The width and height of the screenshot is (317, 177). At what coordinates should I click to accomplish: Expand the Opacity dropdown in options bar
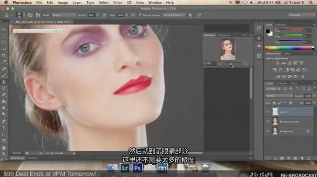(x=97, y=15)
